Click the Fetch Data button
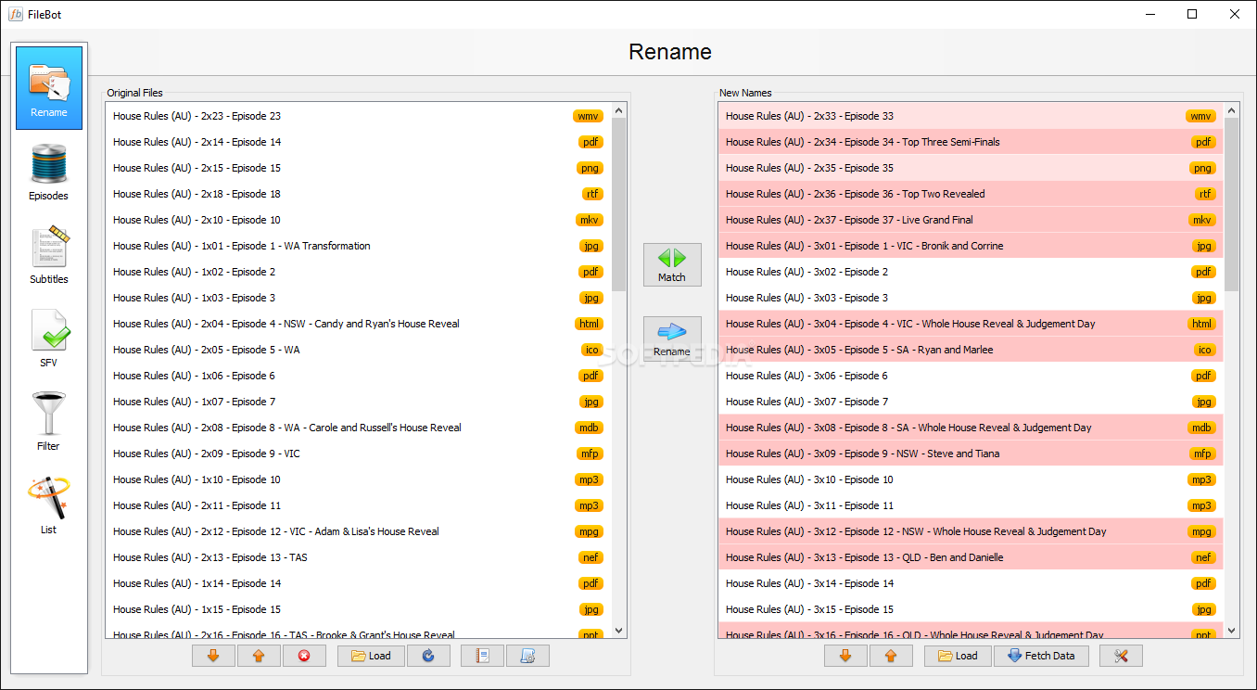Image resolution: width=1257 pixels, height=690 pixels. pos(1043,656)
